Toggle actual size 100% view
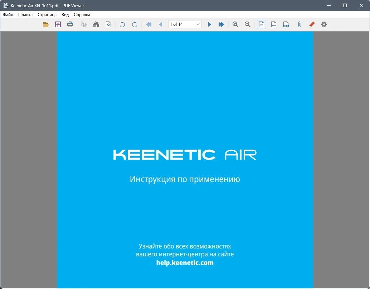The width and height of the screenshot is (370, 289). click(x=286, y=24)
